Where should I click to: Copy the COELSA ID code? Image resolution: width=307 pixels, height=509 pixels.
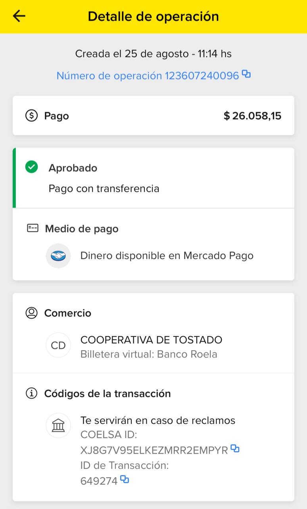click(x=235, y=449)
